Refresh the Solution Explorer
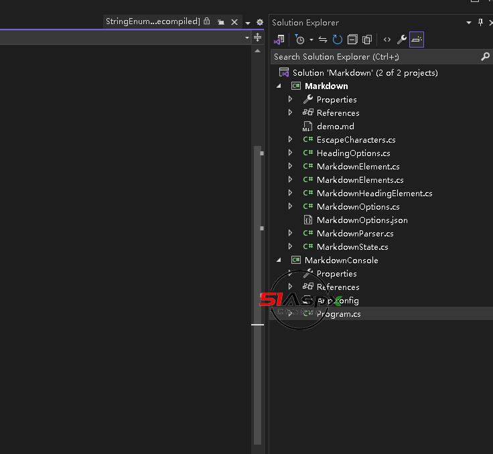This screenshot has width=493, height=454. tap(338, 40)
